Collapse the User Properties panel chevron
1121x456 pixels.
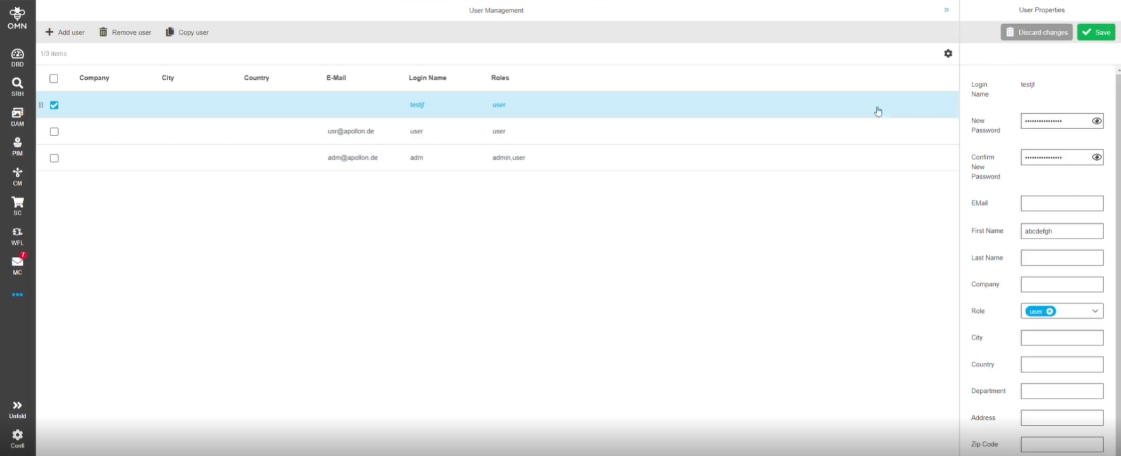click(946, 10)
